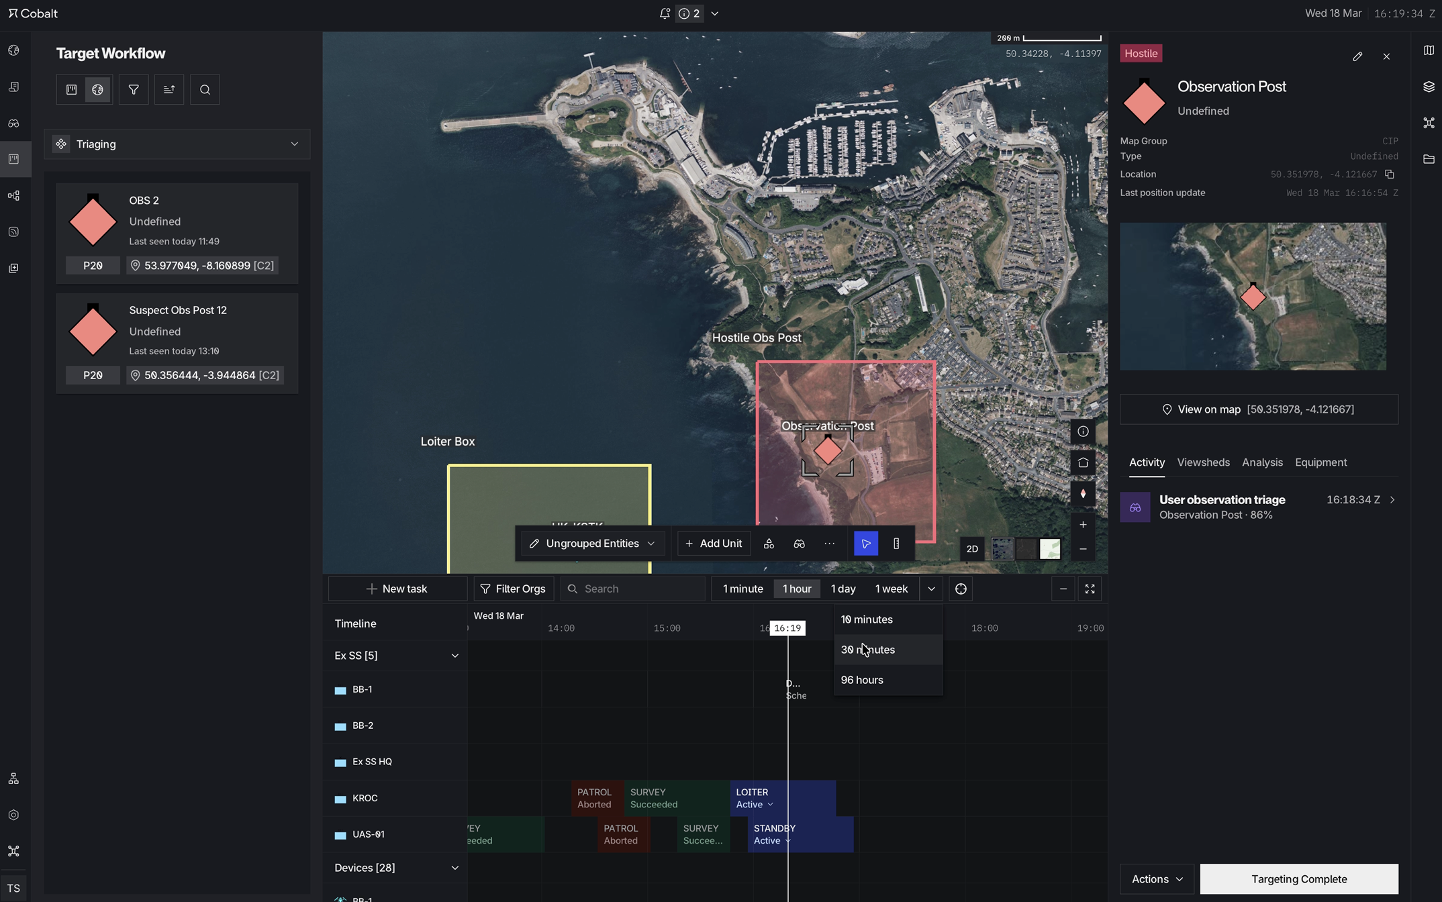
Task: Toggle the 2D map view button
Action: pos(971,549)
